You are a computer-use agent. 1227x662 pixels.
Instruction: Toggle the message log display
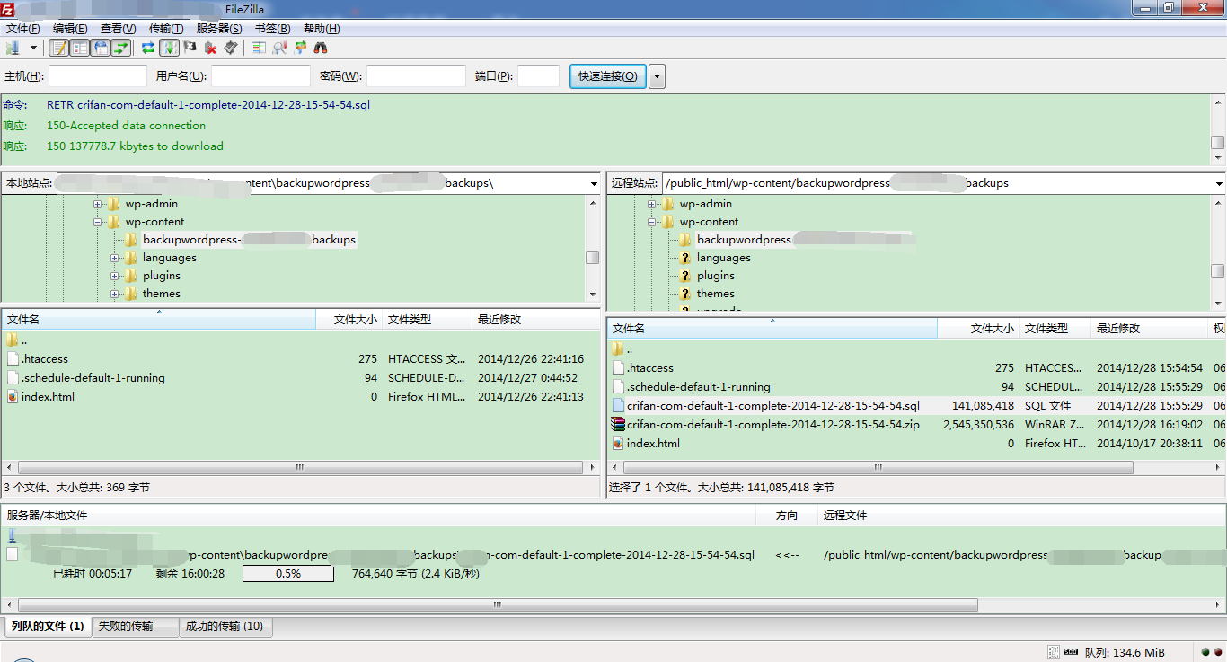coord(59,48)
